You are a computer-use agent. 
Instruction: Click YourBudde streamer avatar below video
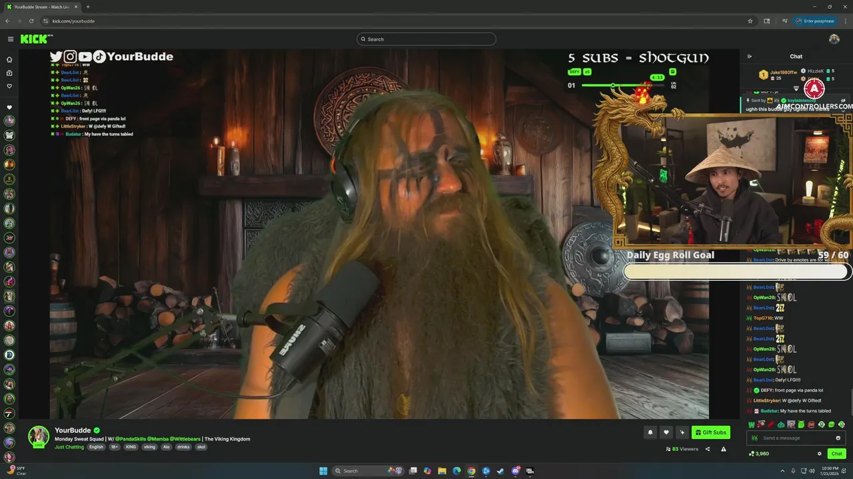coord(39,436)
